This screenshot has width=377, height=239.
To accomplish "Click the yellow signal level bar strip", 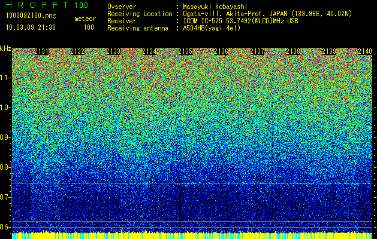I will click(192, 235).
